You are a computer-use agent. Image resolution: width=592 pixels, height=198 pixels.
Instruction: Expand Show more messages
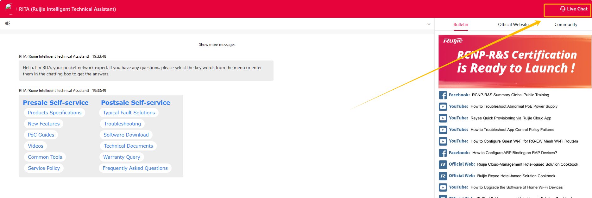coord(217,45)
